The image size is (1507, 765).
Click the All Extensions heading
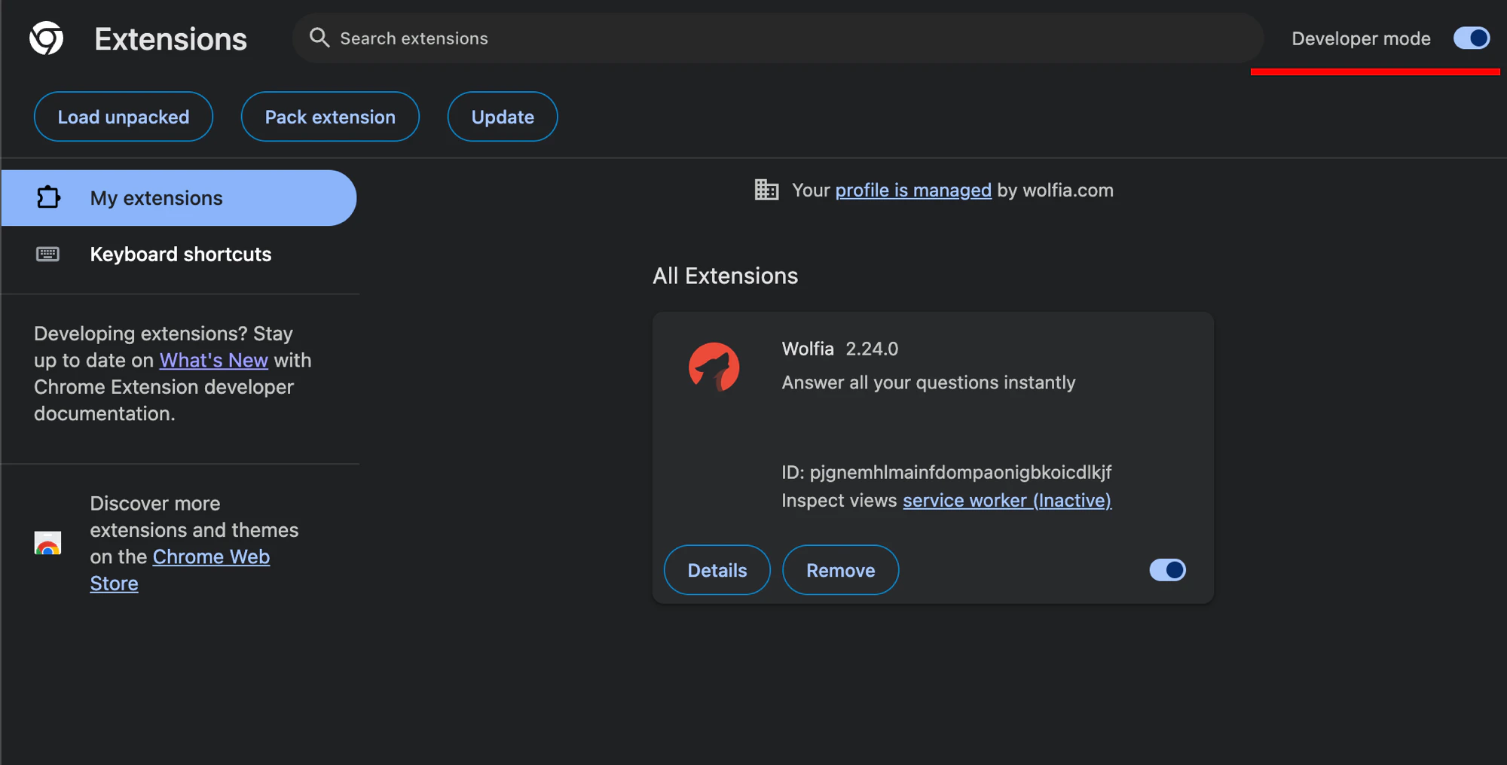coord(726,276)
